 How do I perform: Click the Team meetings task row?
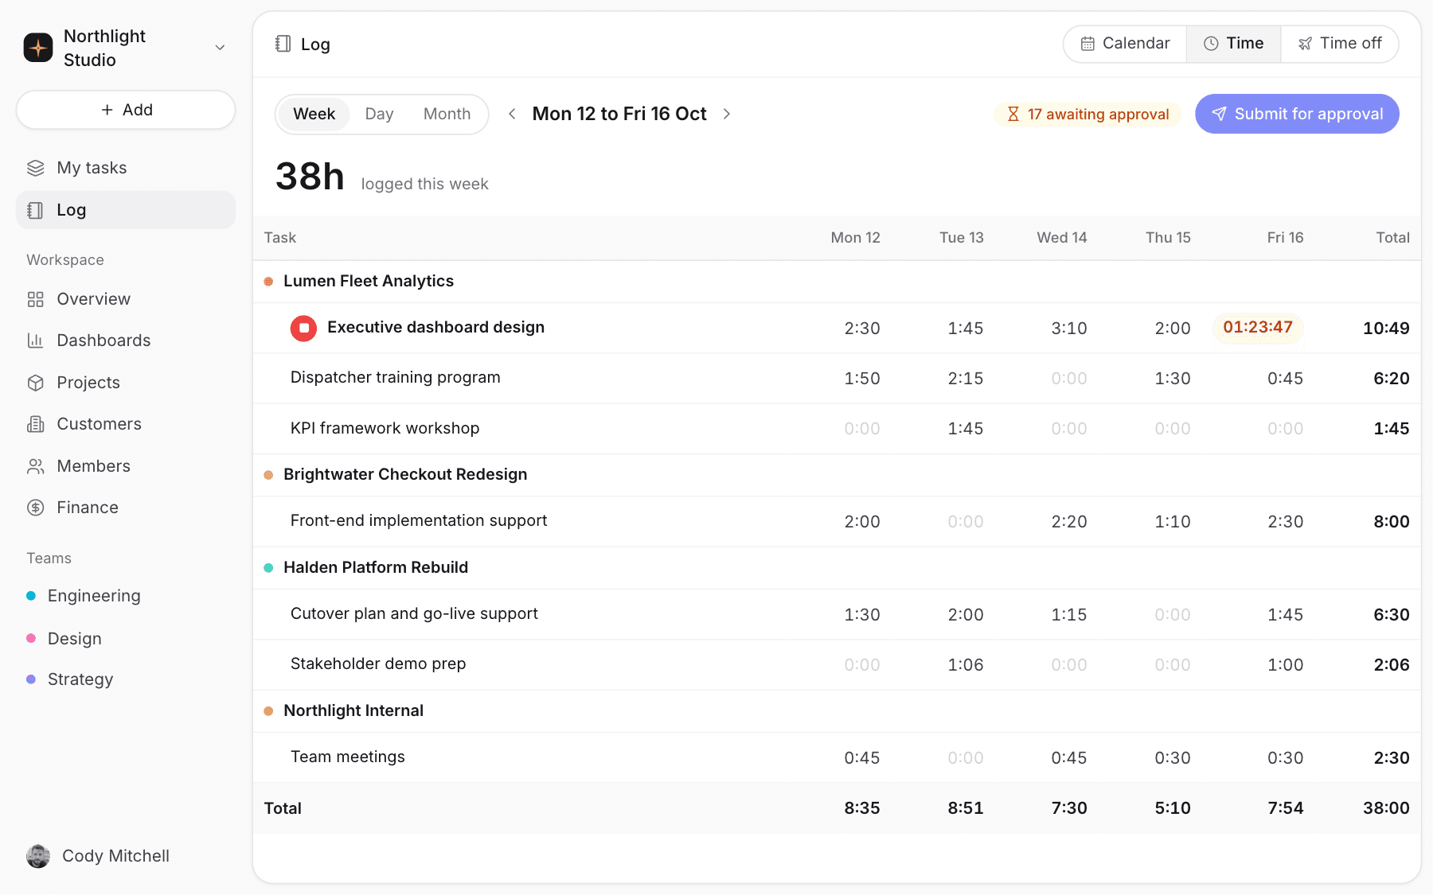coord(837,757)
